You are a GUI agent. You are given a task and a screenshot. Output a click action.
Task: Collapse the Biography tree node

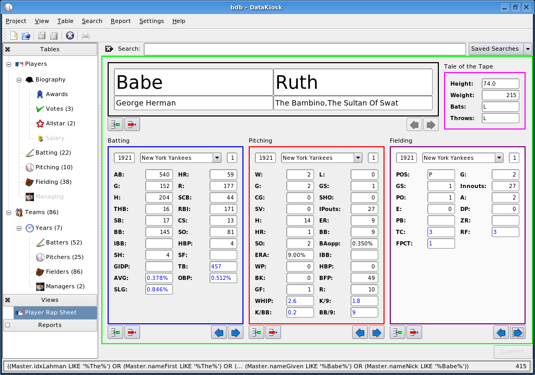tap(19, 80)
